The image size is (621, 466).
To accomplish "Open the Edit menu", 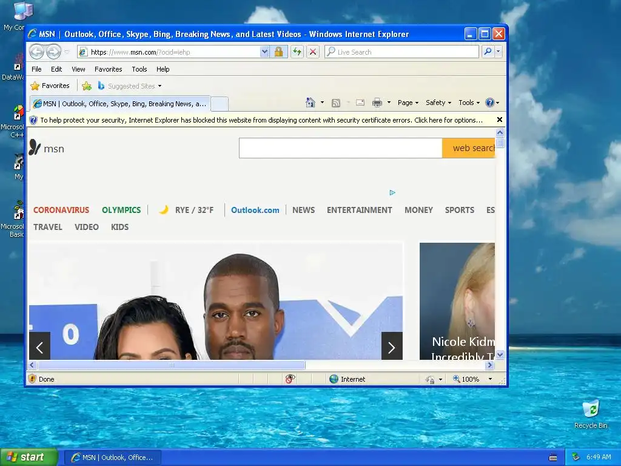I will [x=56, y=69].
